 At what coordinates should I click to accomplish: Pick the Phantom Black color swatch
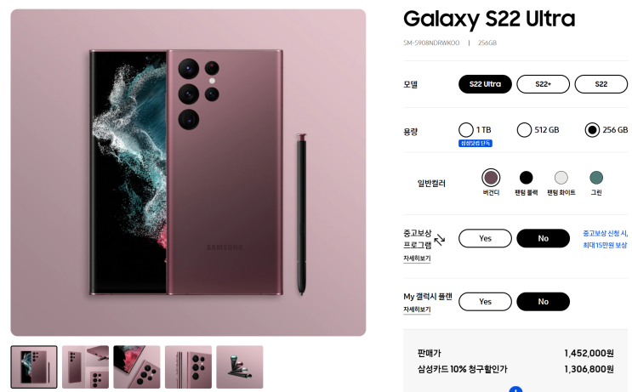point(526,178)
